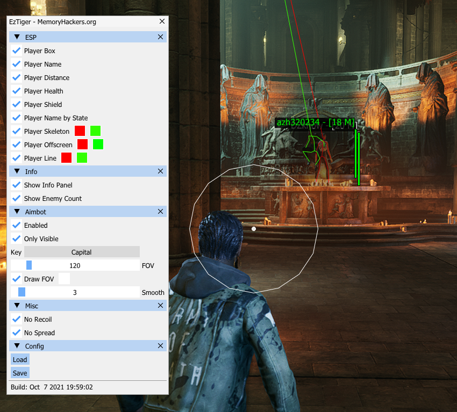Pick the red Player Offscreen color

tap(82, 144)
